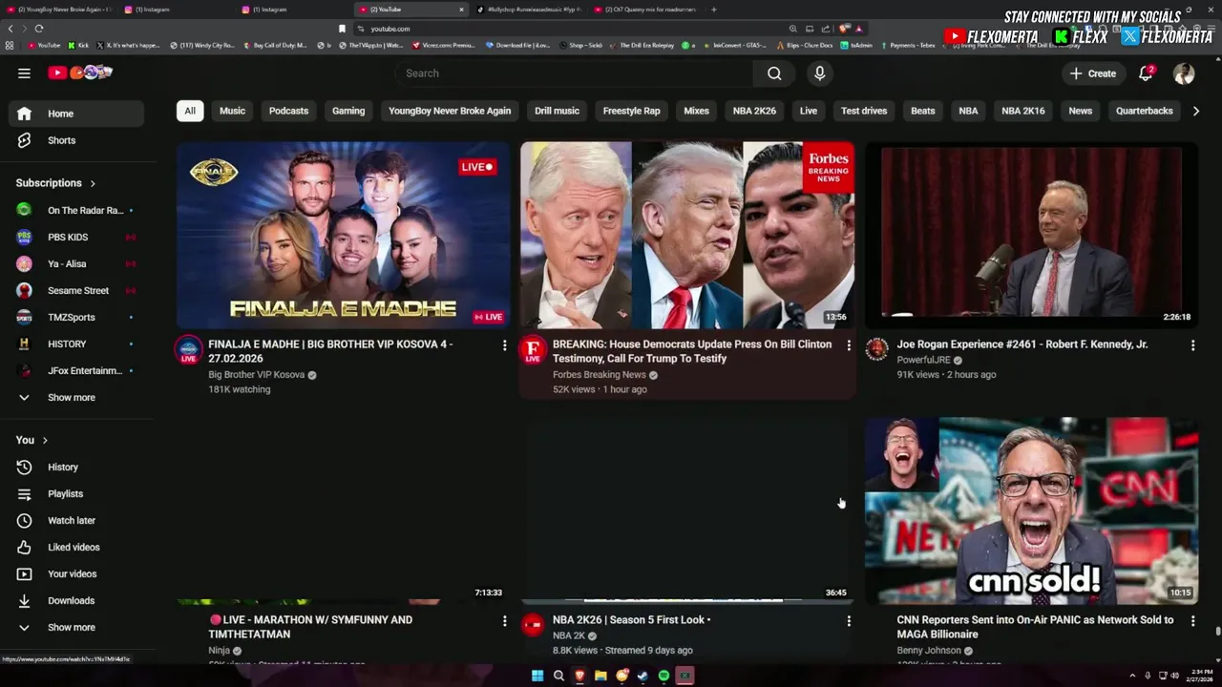
Task: Open options menu for Forbes BREAKING video
Action: (848, 345)
